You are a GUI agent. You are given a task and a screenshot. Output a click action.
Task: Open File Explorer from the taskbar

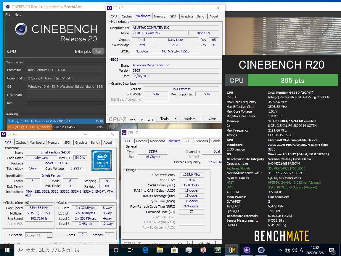(160, 250)
